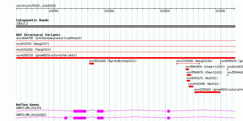Open the nsv833743 (Wong2007) variant

tap(33, 44)
